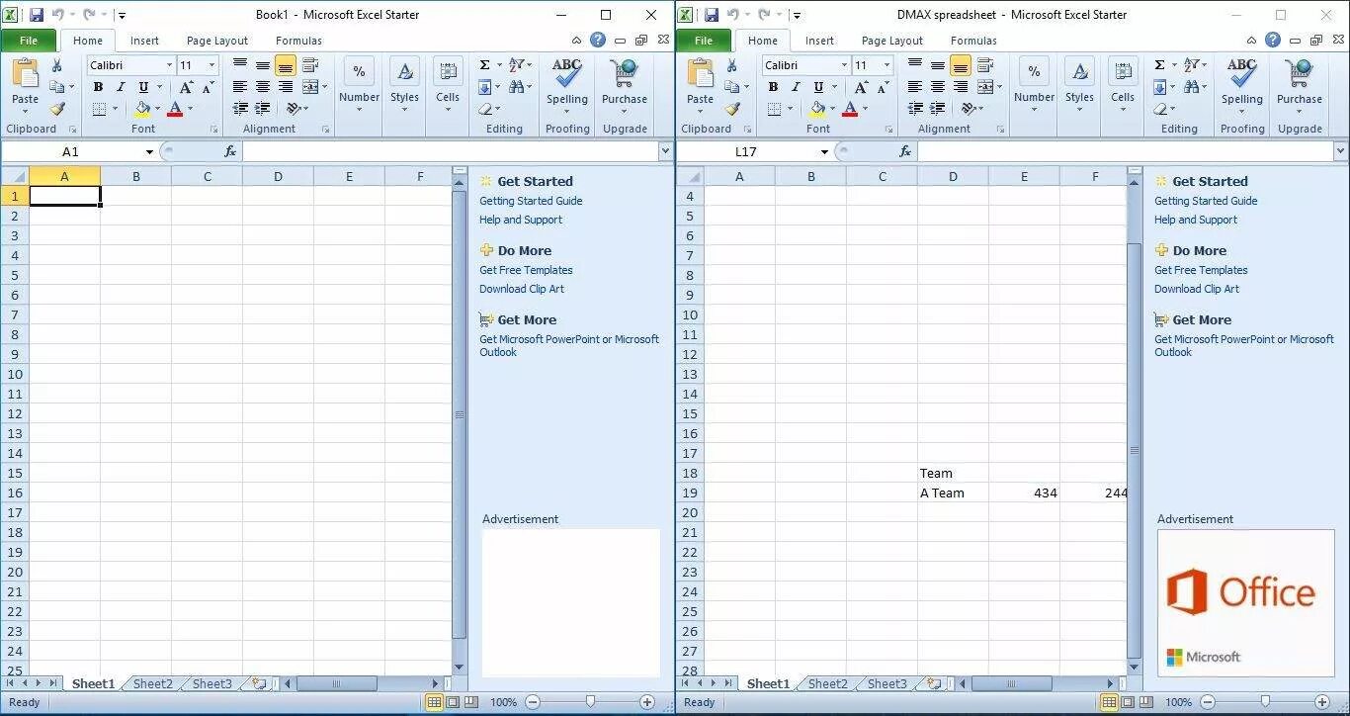Toggle Bold in DMAX spreadsheet window
This screenshot has width=1350, height=716.
[773, 87]
